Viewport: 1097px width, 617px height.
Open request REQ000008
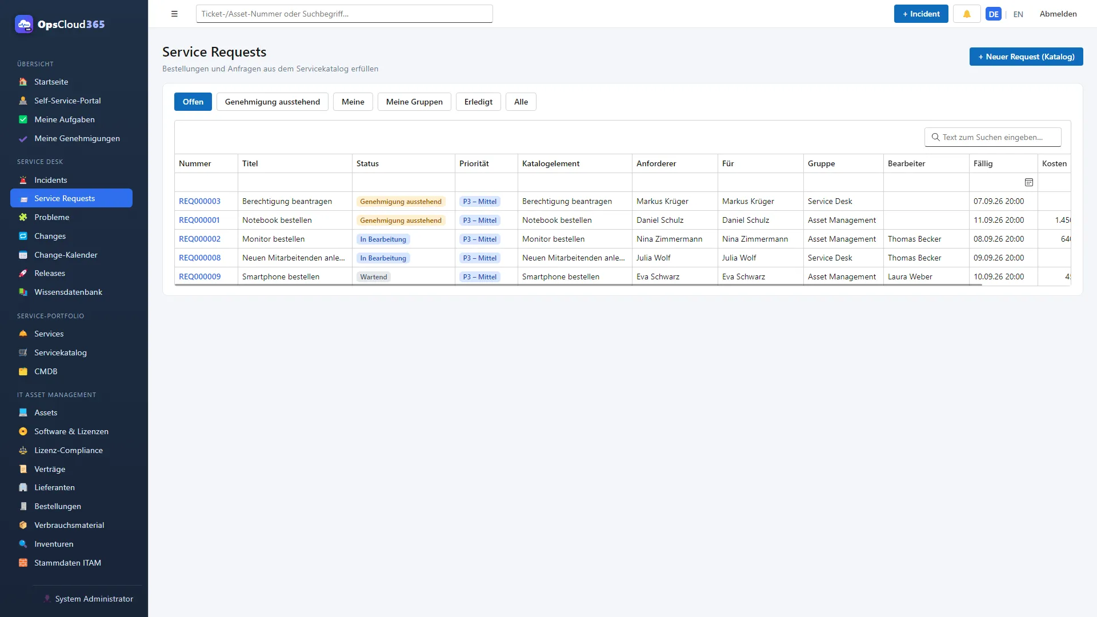[x=199, y=258]
